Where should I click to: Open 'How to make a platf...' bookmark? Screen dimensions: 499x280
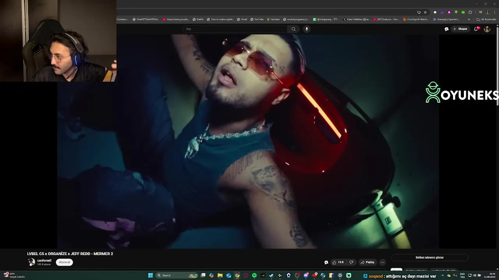pos(220,19)
